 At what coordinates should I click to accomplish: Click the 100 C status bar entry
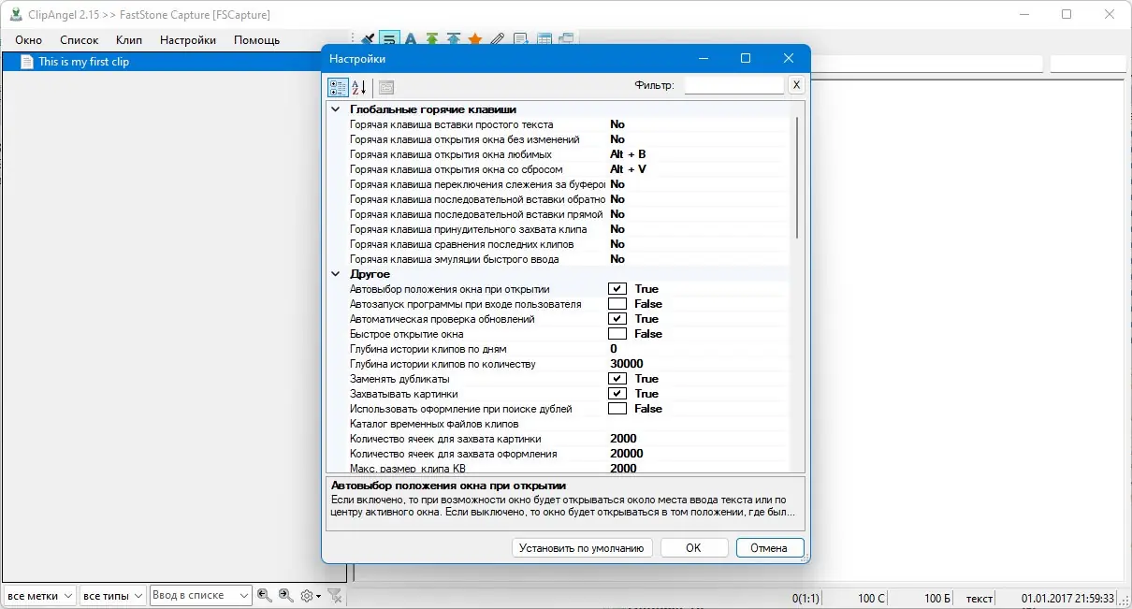[872, 598]
